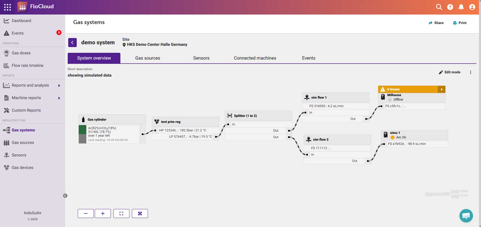Switch to Events tab
The image size is (481, 227).
pyautogui.click(x=309, y=58)
